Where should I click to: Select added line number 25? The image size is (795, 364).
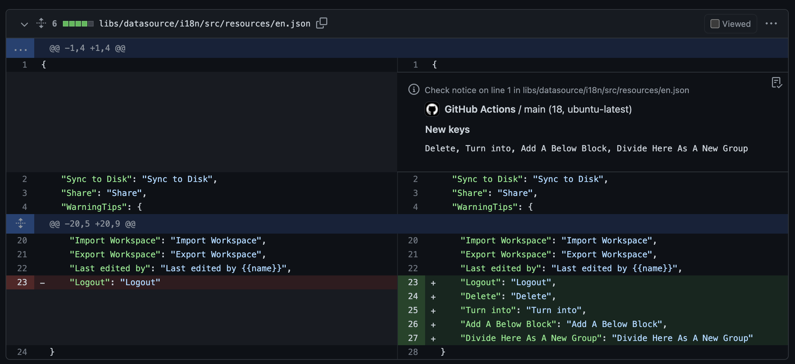point(411,310)
